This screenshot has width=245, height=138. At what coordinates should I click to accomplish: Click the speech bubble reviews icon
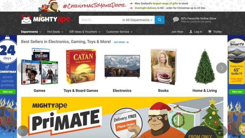coord(176,19)
